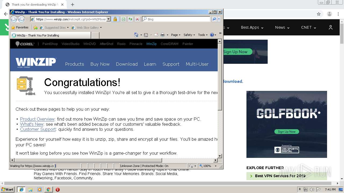Open WinDVD link in Corel bar
The image size is (344, 193).
pos(89,44)
